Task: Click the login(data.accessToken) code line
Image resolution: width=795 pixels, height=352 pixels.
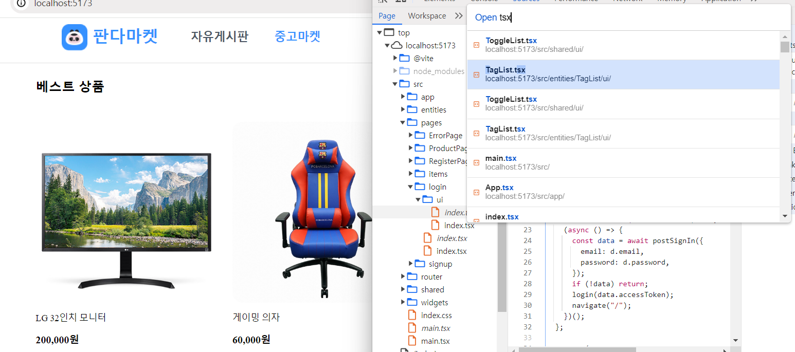Action: 623,294
